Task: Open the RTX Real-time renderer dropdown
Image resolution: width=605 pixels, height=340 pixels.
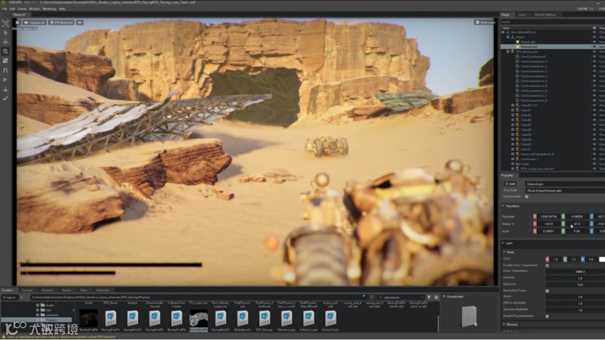Action: (x=62, y=23)
